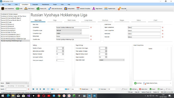Open Rules and Structures
This screenshot has height=98, width=174.
tap(55, 8)
